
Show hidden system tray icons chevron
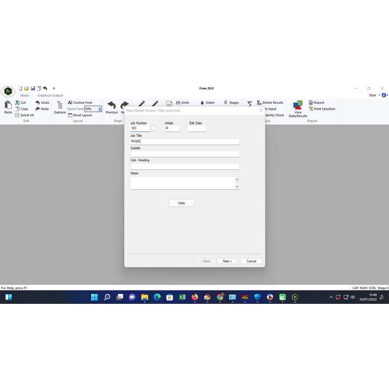(331, 297)
